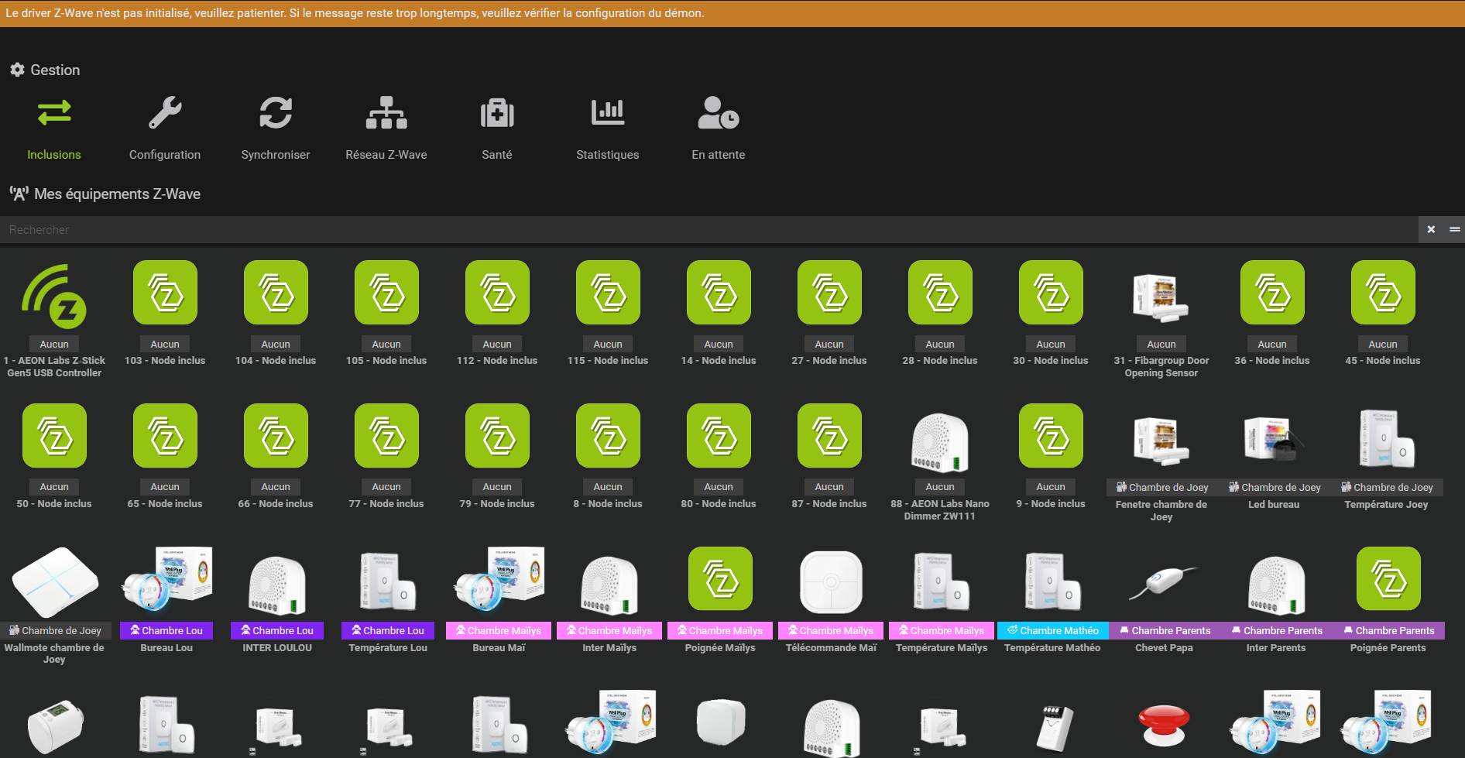Image resolution: width=1465 pixels, height=758 pixels.
Task: Open Configuration wrench icon
Action: (165, 114)
